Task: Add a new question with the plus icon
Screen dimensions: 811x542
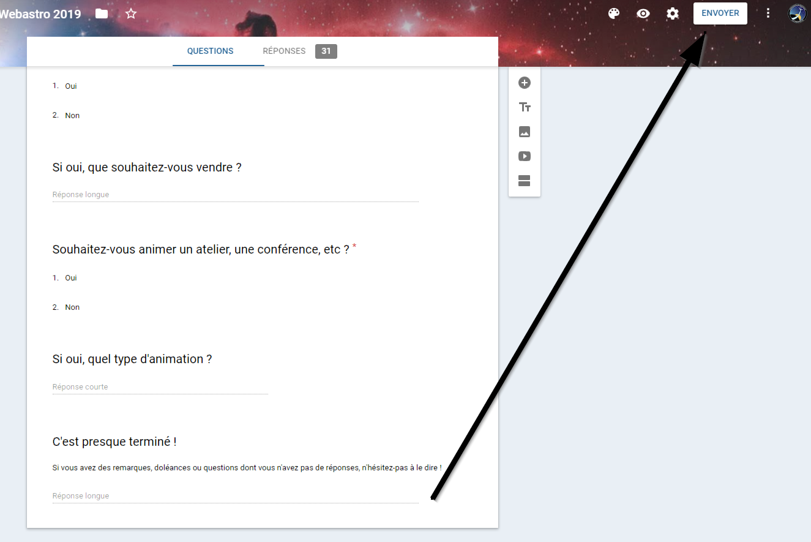Action: [x=525, y=83]
